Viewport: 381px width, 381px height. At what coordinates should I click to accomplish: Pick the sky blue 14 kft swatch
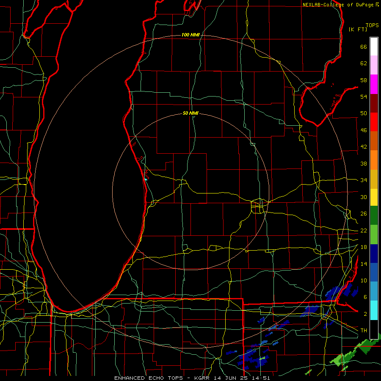click(x=374, y=291)
